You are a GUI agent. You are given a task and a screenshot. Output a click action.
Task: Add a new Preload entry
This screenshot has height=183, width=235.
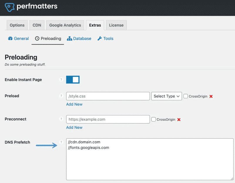[x=74, y=104]
